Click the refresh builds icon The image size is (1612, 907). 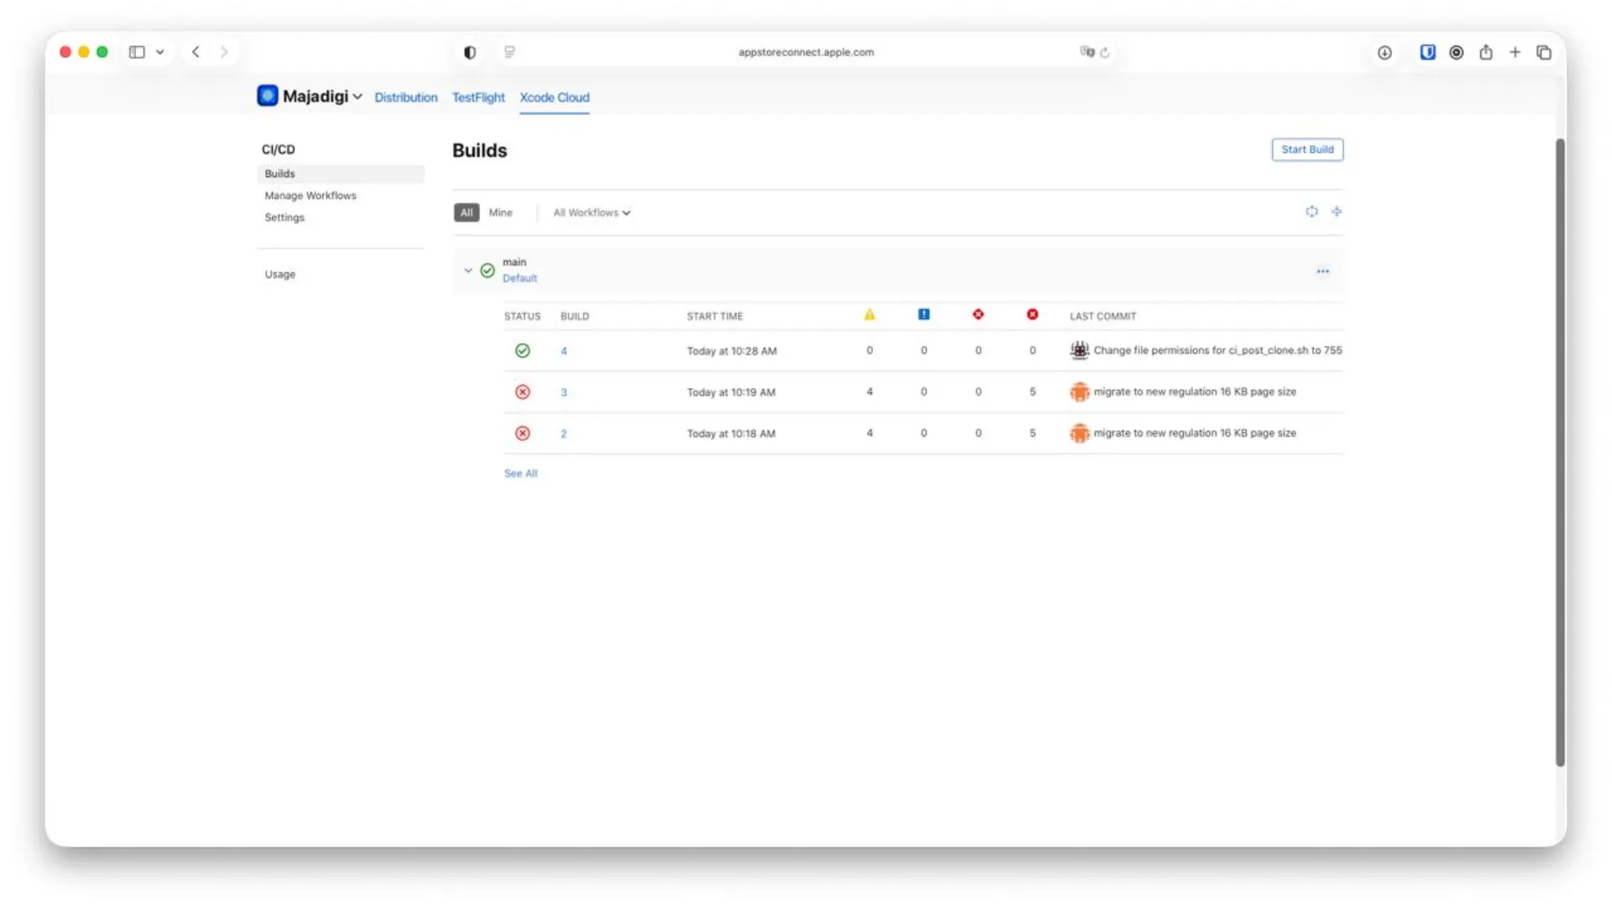(x=1311, y=212)
